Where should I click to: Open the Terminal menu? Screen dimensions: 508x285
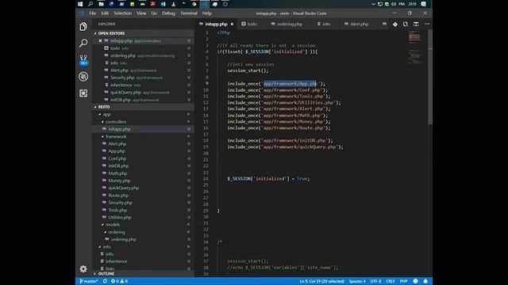189,13
